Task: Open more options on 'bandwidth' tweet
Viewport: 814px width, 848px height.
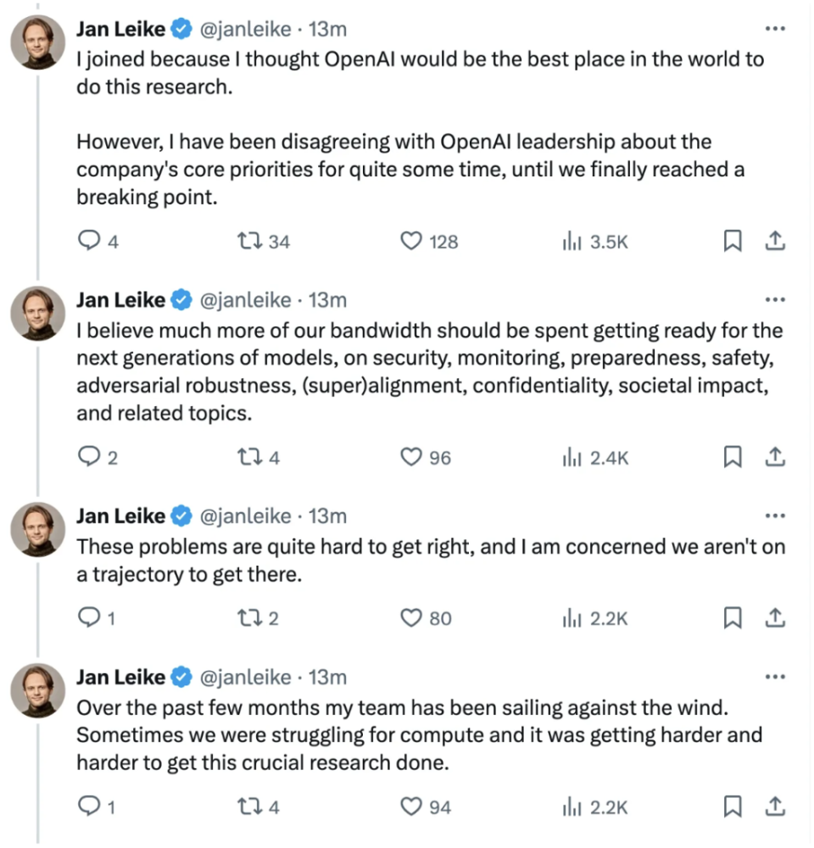Action: coord(774,299)
